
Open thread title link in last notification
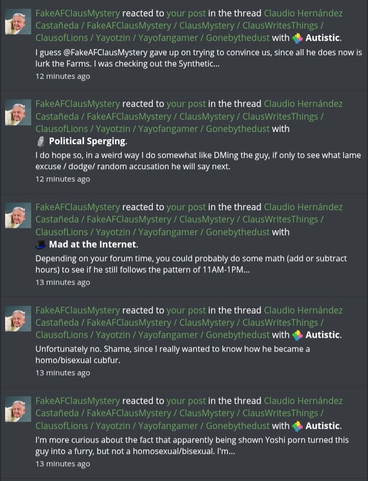pos(189,413)
